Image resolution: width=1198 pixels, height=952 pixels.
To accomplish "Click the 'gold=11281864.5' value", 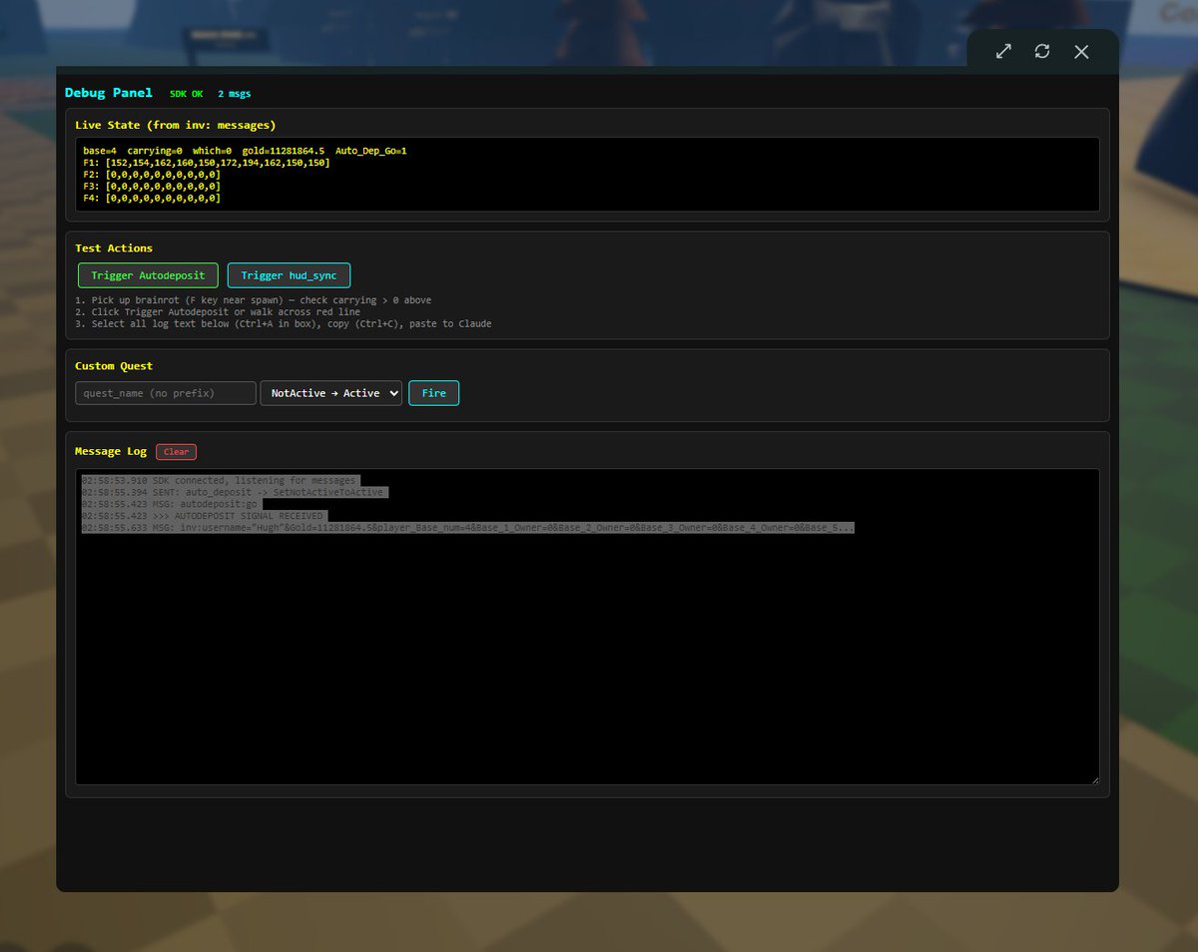I will coord(284,151).
